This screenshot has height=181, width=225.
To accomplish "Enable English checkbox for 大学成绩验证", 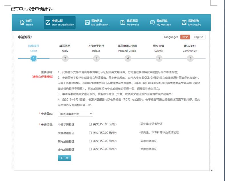I will pos(91,133).
